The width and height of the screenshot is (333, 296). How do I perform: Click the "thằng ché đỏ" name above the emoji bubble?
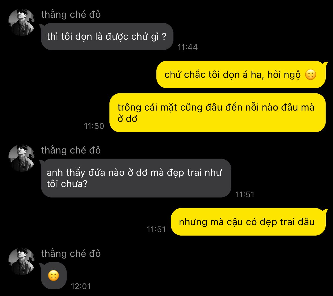[71, 254]
